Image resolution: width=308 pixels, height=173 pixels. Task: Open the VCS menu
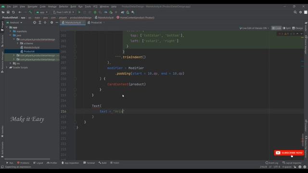[95, 6]
